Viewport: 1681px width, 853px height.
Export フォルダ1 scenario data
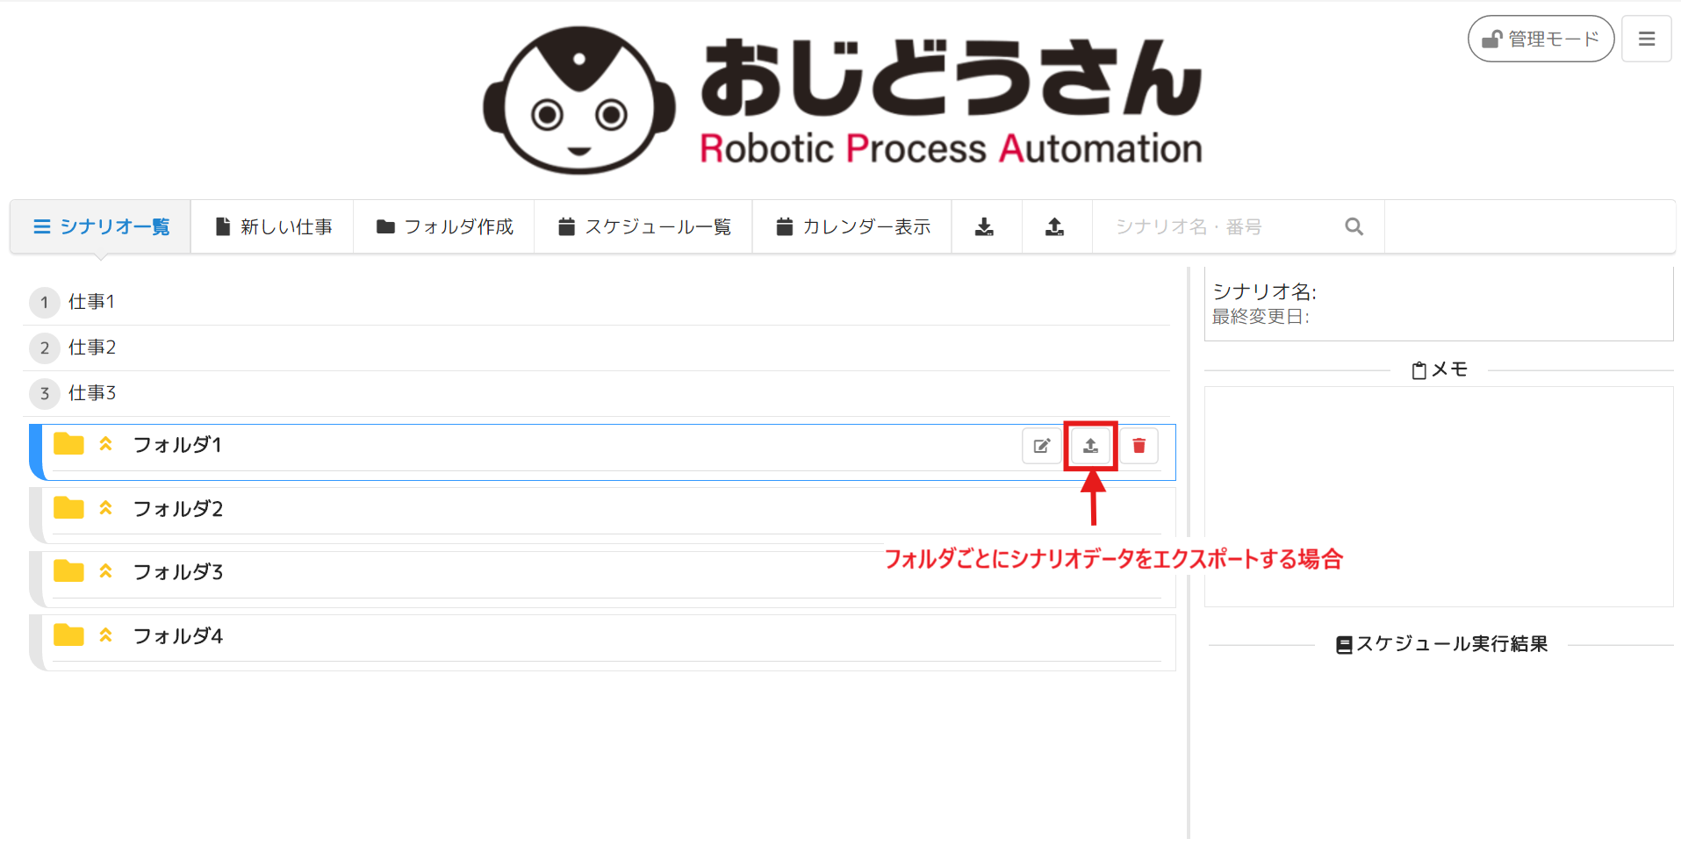tap(1090, 446)
